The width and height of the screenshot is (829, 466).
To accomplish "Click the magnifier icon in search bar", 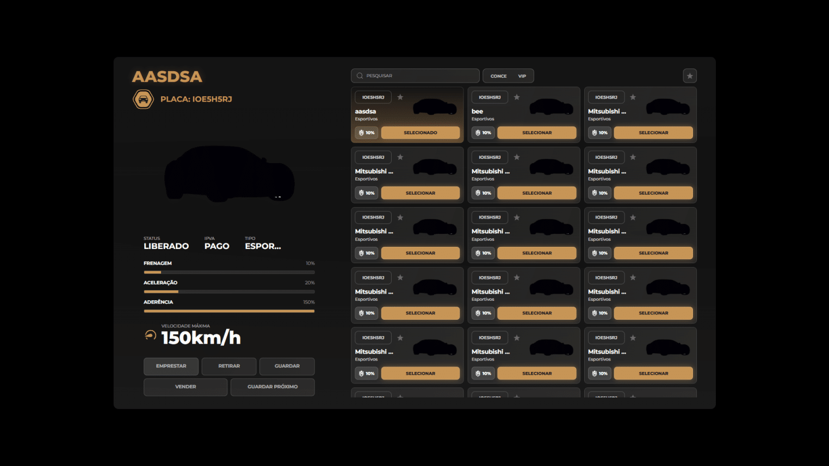I will (x=360, y=76).
